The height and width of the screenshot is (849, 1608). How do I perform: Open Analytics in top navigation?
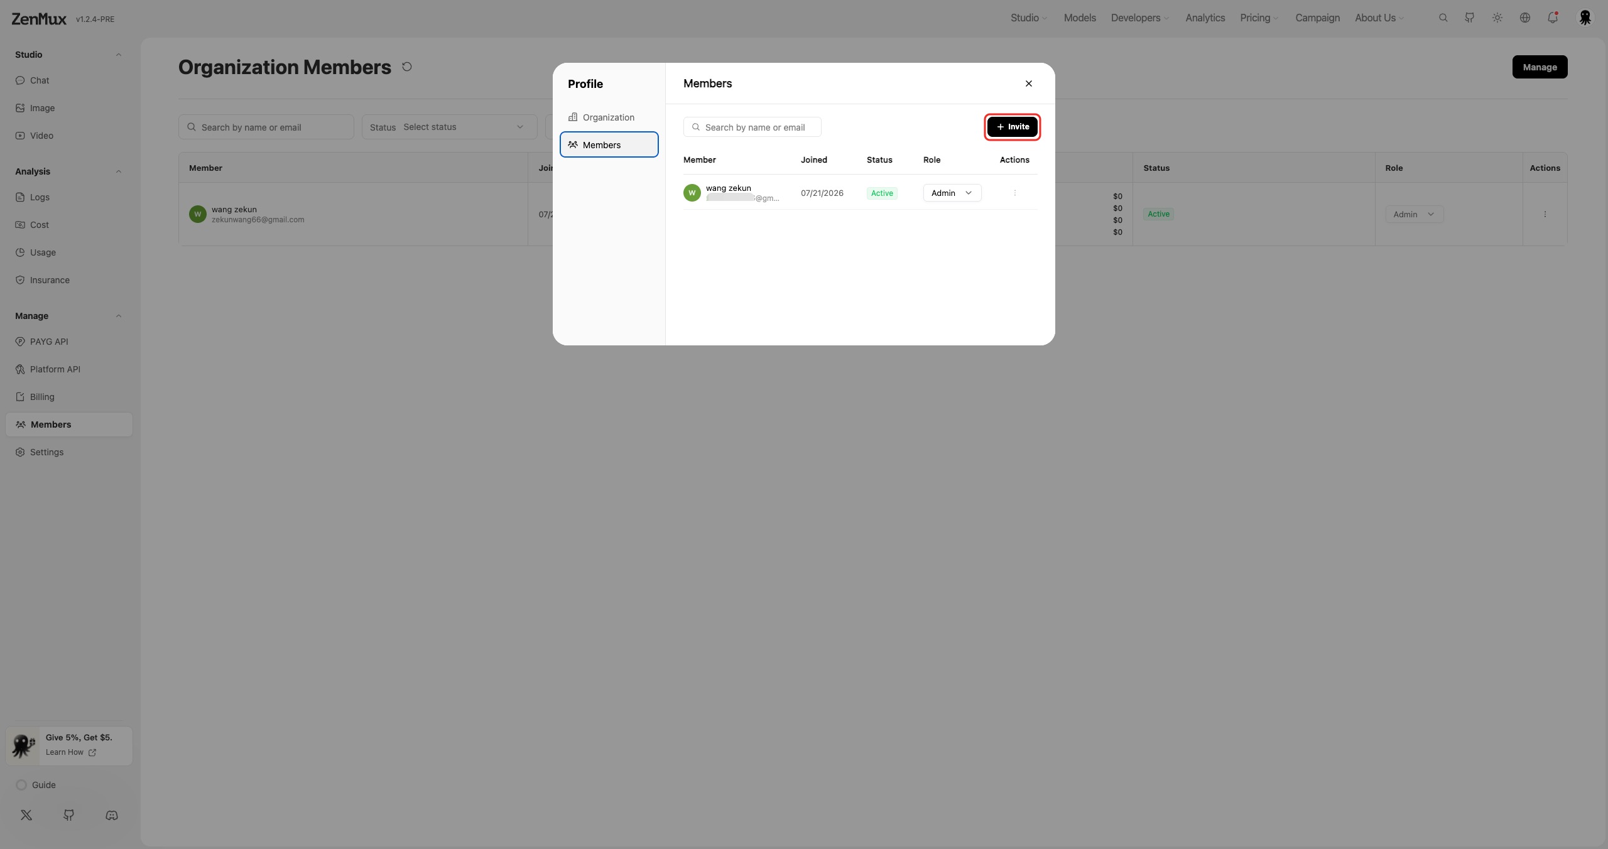(1205, 18)
